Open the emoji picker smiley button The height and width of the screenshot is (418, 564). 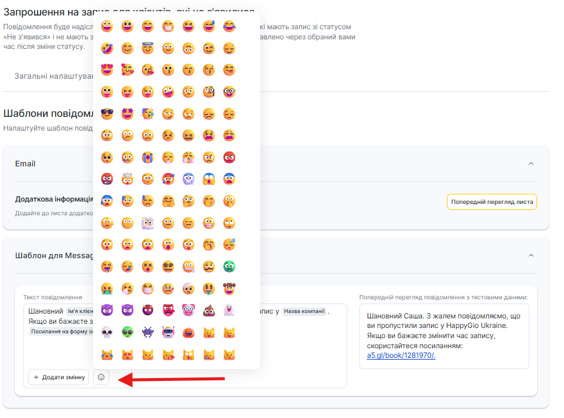tap(101, 377)
